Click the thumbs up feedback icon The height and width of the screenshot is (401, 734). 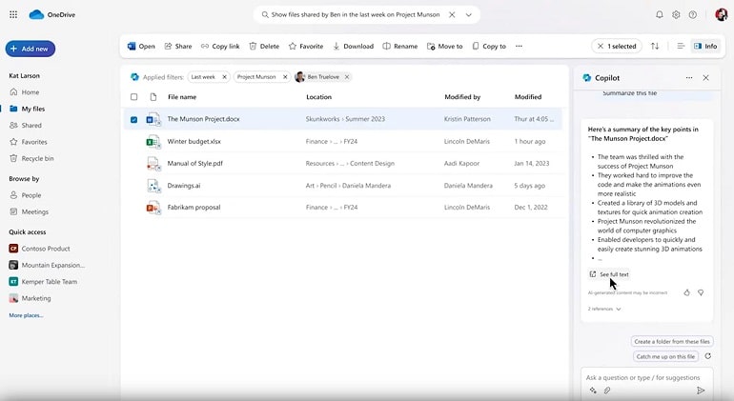686,292
